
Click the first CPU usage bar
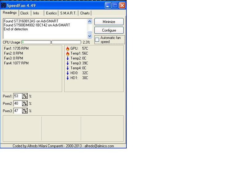click(36, 42)
